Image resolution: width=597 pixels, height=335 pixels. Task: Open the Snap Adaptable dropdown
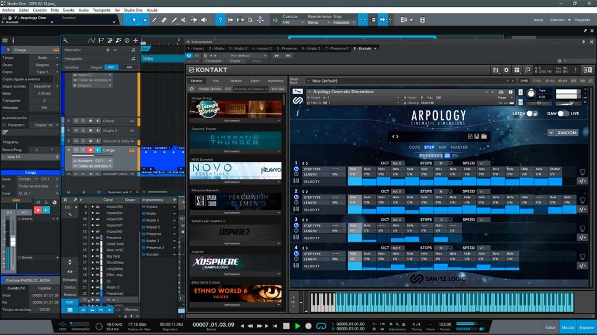[344, 23]
